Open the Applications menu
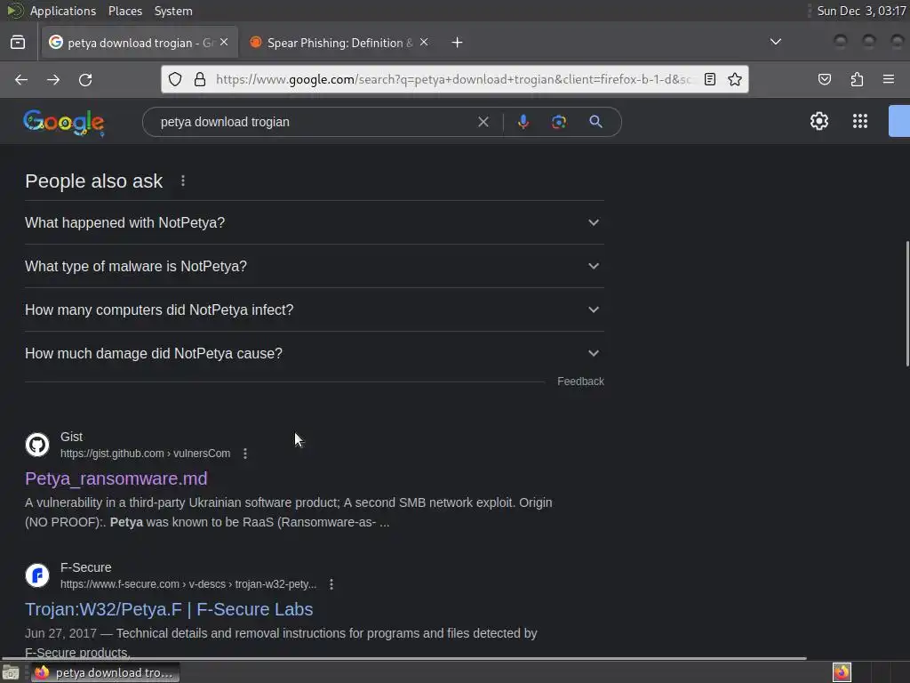 tap(63, 11)
